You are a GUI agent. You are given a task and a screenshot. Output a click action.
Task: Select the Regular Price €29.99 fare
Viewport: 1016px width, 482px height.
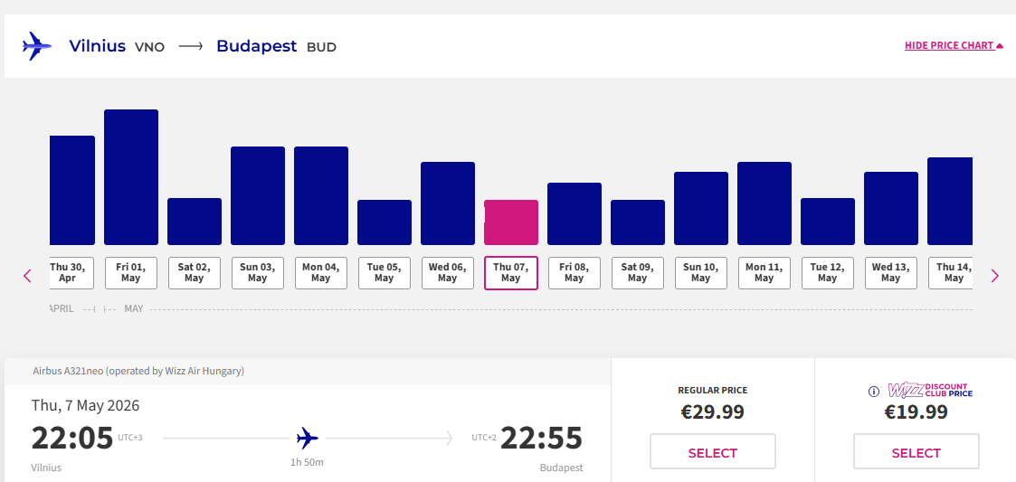(x=713, y=452)
